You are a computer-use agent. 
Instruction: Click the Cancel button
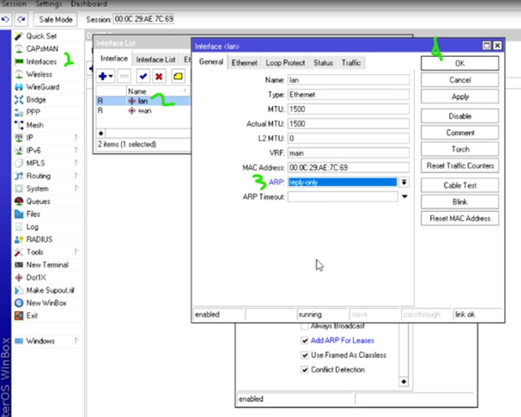[x=460, y=80]
